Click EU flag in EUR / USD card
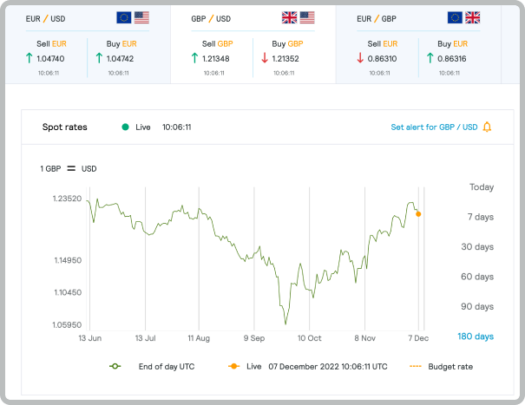The height and width of the screenshot is (405, 525). (x=124, y=17)
